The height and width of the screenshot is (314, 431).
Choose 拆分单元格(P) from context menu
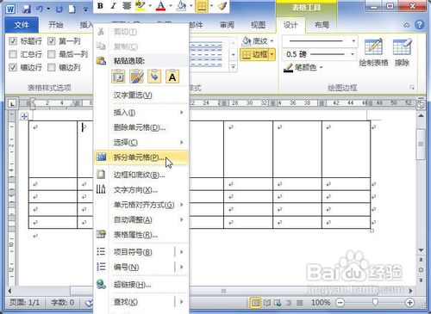(x=141, y=157)
